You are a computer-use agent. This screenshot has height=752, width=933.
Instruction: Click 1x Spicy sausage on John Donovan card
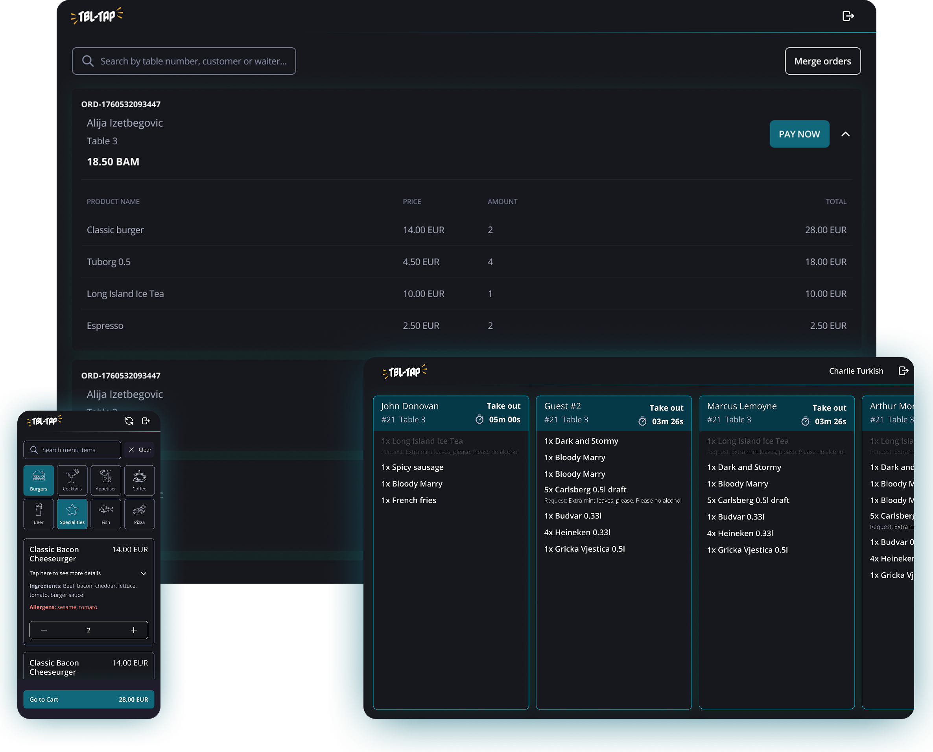412,467
